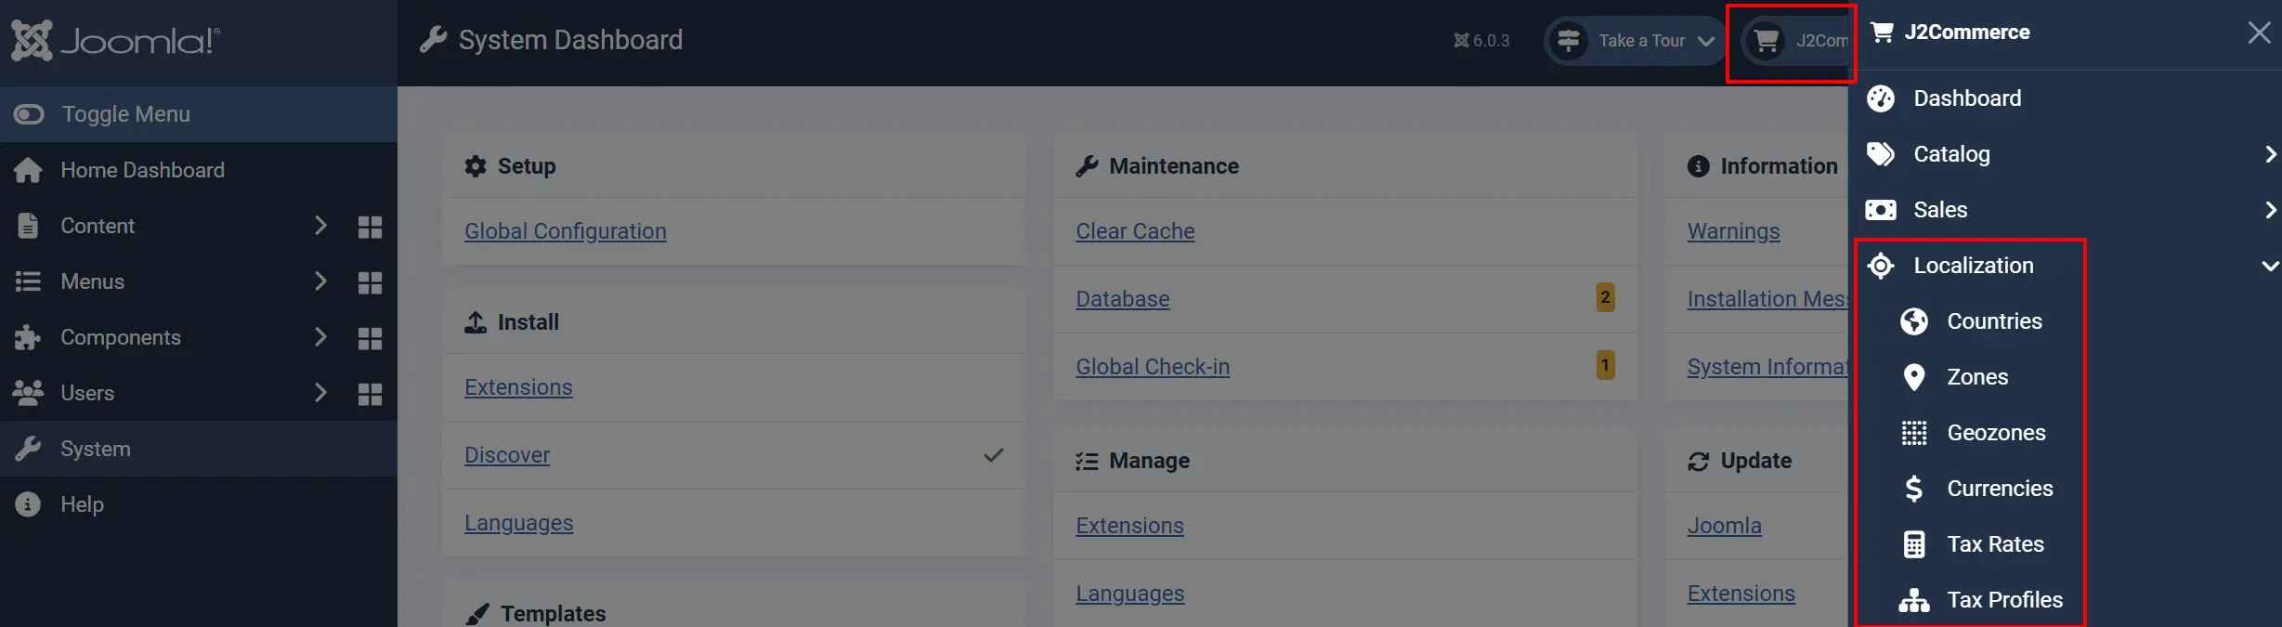2282x627 pixels.
Task: Click the Users group icon
Action: click(28, 393)
